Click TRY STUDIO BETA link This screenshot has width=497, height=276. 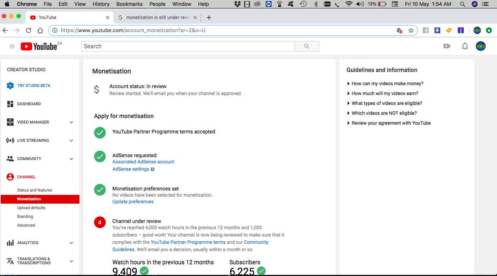34,86
